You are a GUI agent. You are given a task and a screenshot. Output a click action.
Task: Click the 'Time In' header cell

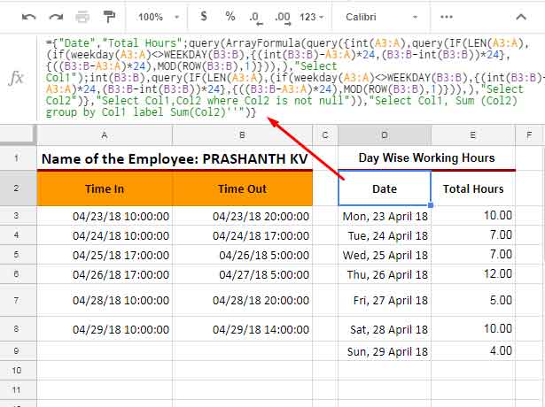pyautogui.click(x=105, y=188)
